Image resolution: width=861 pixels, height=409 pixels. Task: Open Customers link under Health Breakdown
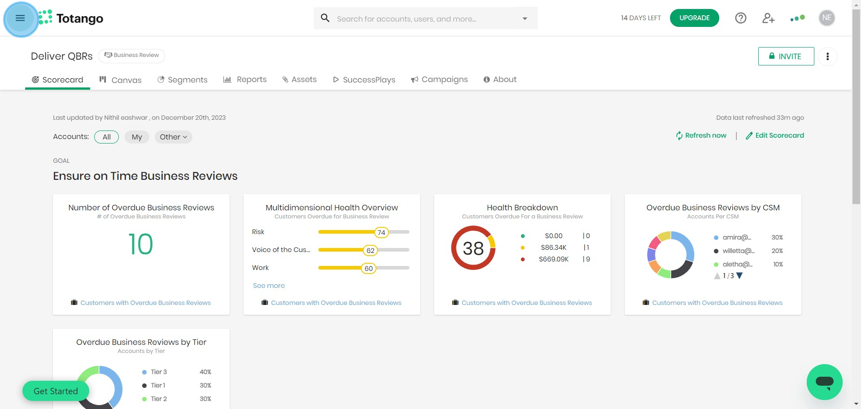point(526,303)
